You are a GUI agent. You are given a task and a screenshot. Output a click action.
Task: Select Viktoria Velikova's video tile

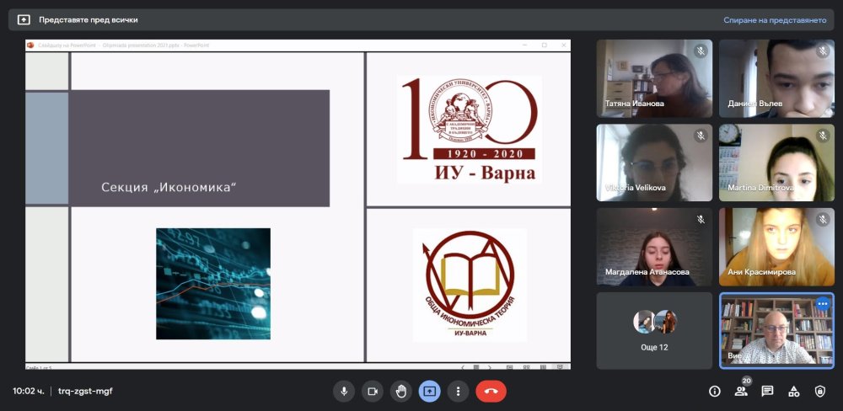(654, 163)
